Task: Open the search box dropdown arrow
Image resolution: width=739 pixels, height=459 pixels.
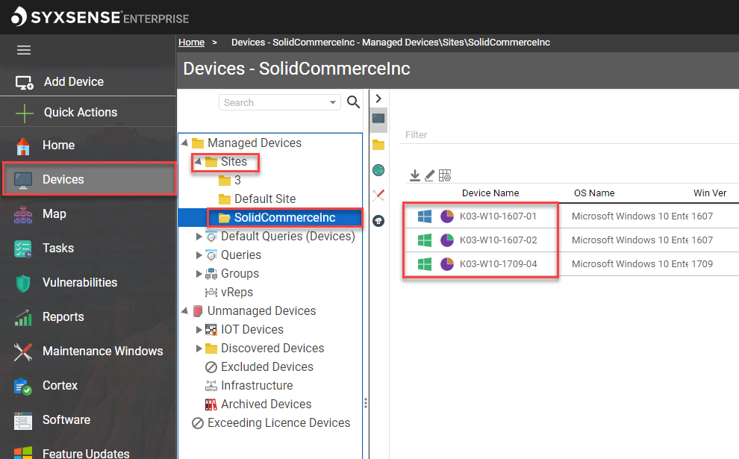Action: click(333, 102)
